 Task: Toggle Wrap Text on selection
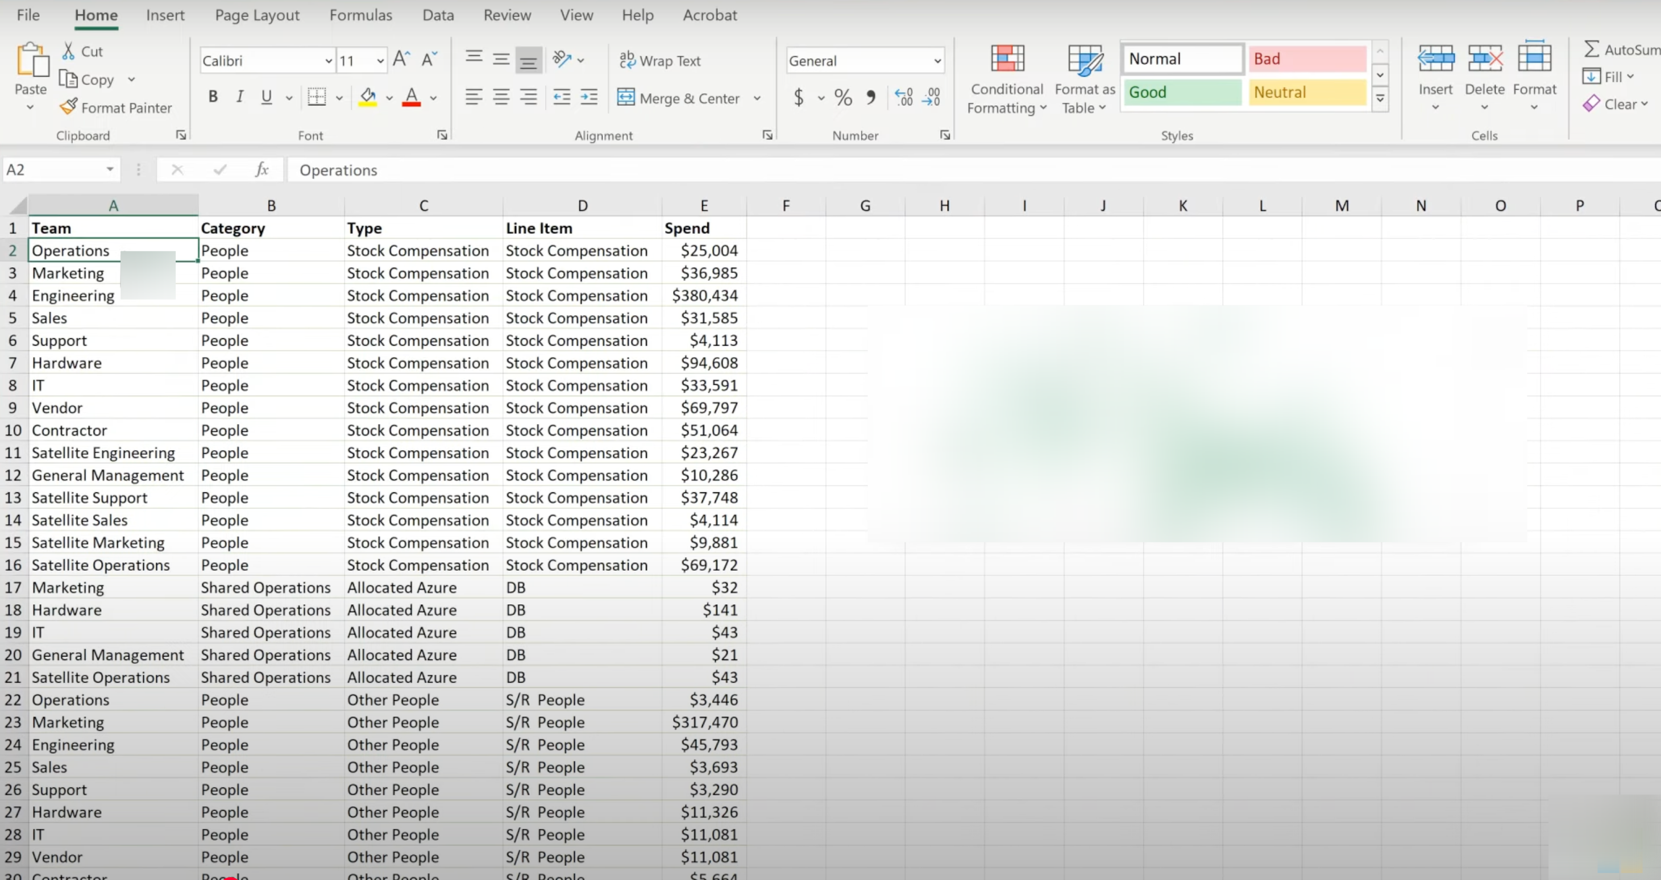pyautogui.click(x=659, y=61)
